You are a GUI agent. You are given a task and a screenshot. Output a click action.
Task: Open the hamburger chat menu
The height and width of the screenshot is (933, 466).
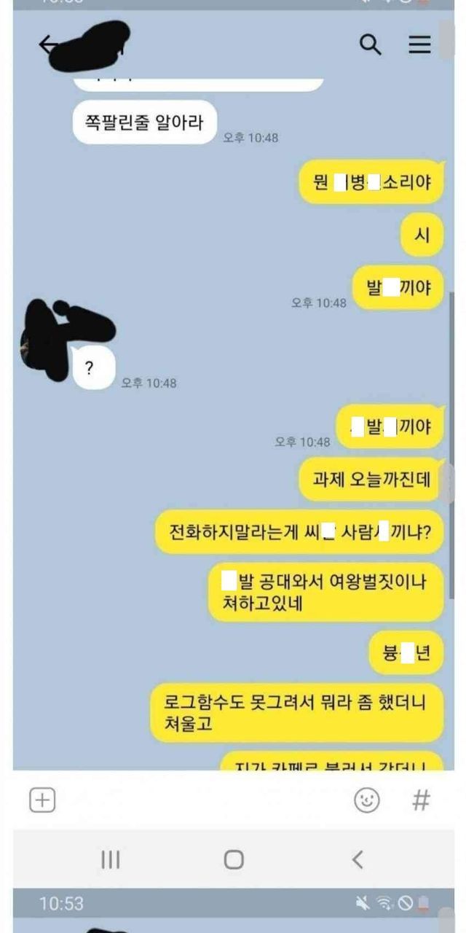coord(419,45)
